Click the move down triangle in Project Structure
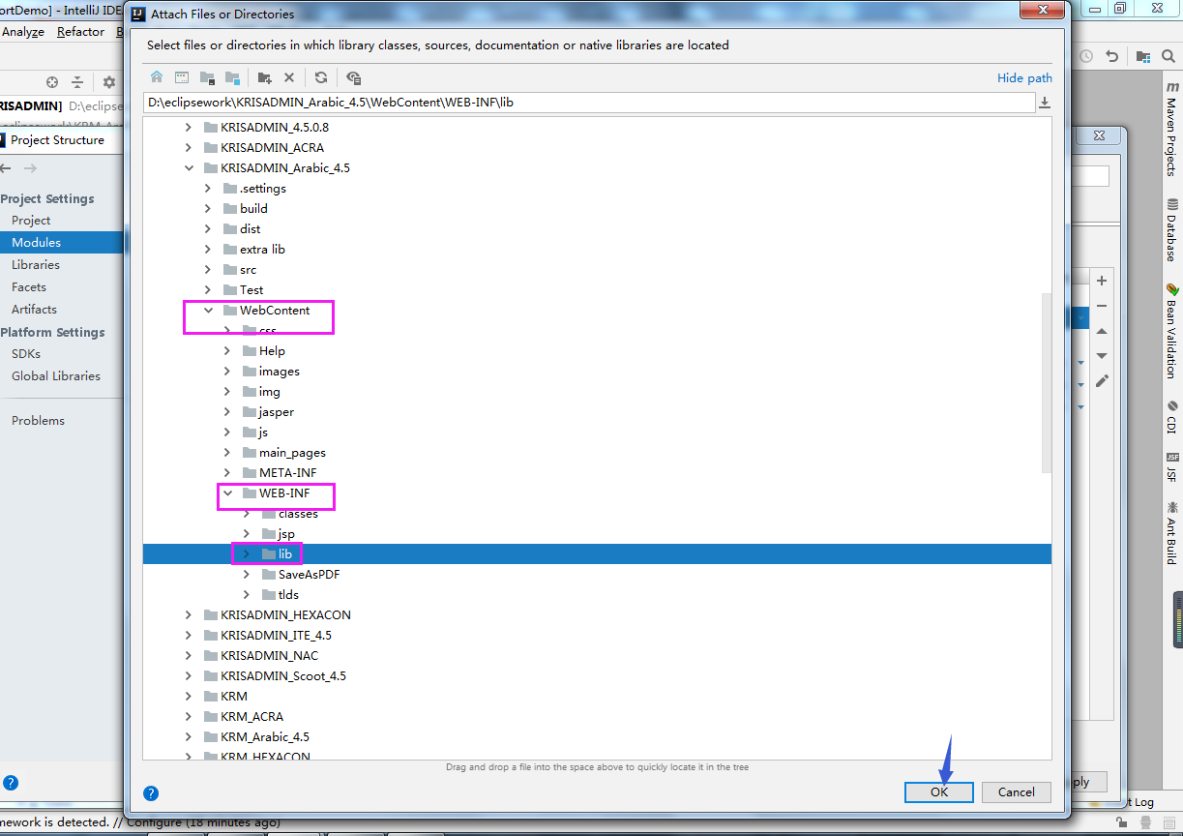The image size is (1183, 836). click(1101, 356)
